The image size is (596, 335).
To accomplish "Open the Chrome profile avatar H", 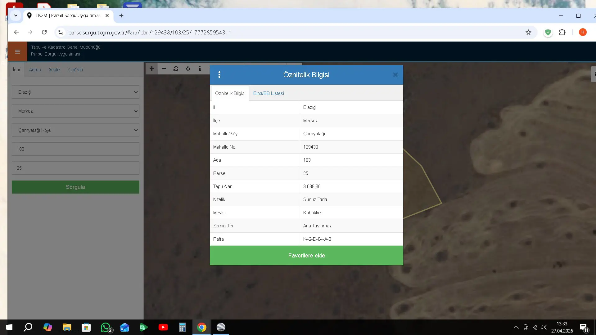I will (x=583, y=32).
